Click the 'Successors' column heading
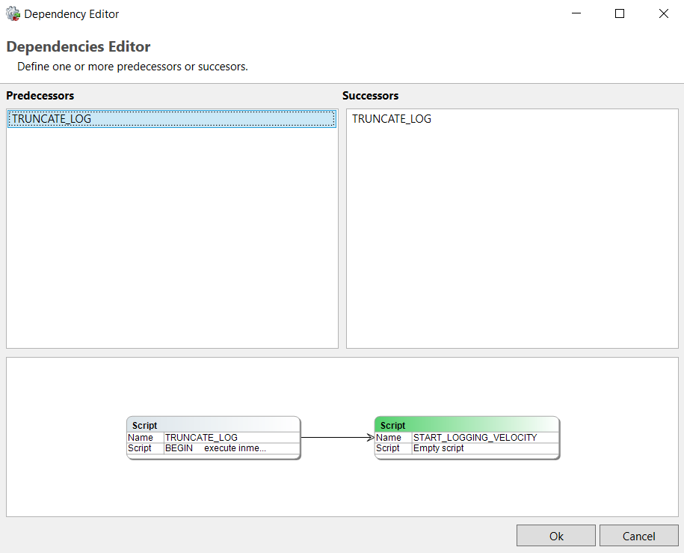684x553 pixels. click(x=371, y=96)
